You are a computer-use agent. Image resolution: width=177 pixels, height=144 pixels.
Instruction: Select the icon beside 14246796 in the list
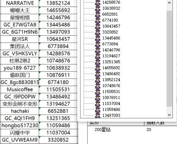tap(98, 50)
